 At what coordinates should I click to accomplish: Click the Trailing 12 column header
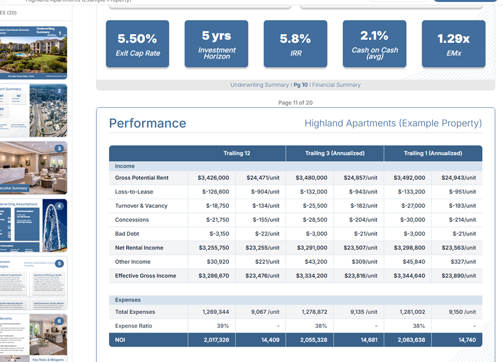tap(237, 153)
